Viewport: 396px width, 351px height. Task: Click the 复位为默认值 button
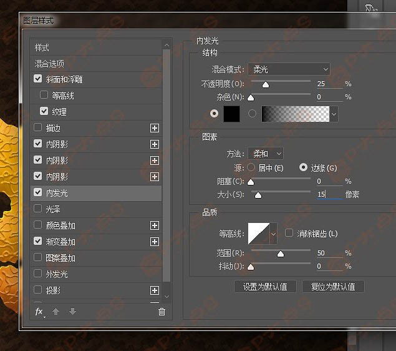329,287
